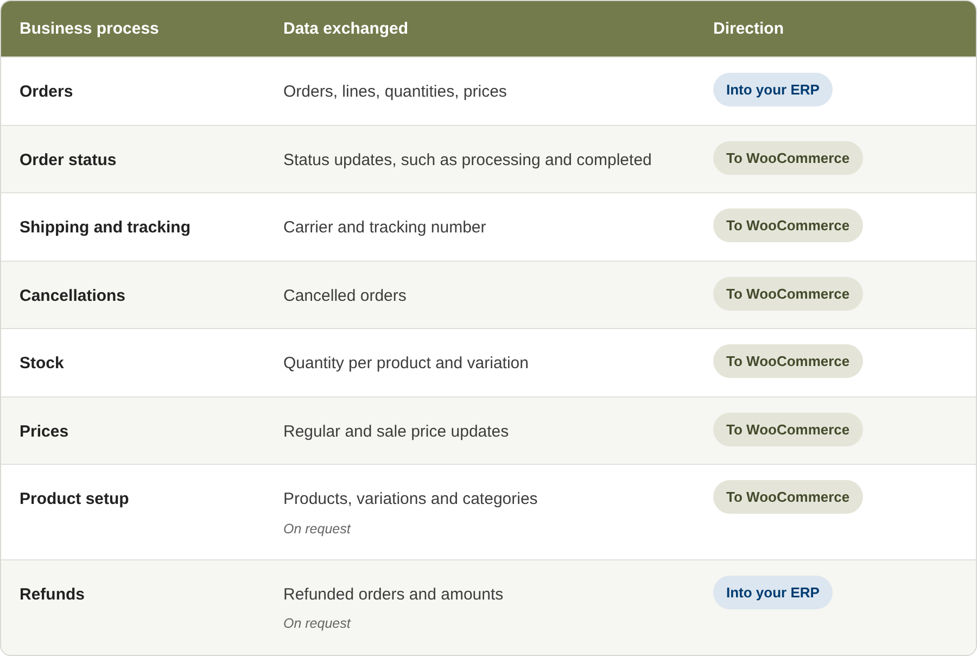Click "Into your ERP" badge in Orders row

tap(773, 90)
